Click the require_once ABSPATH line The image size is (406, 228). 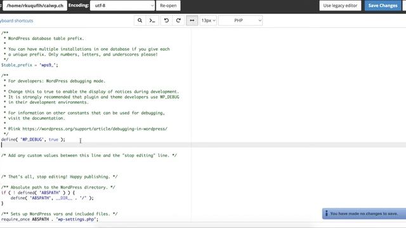pyautogui.click(x=49, y=219)
